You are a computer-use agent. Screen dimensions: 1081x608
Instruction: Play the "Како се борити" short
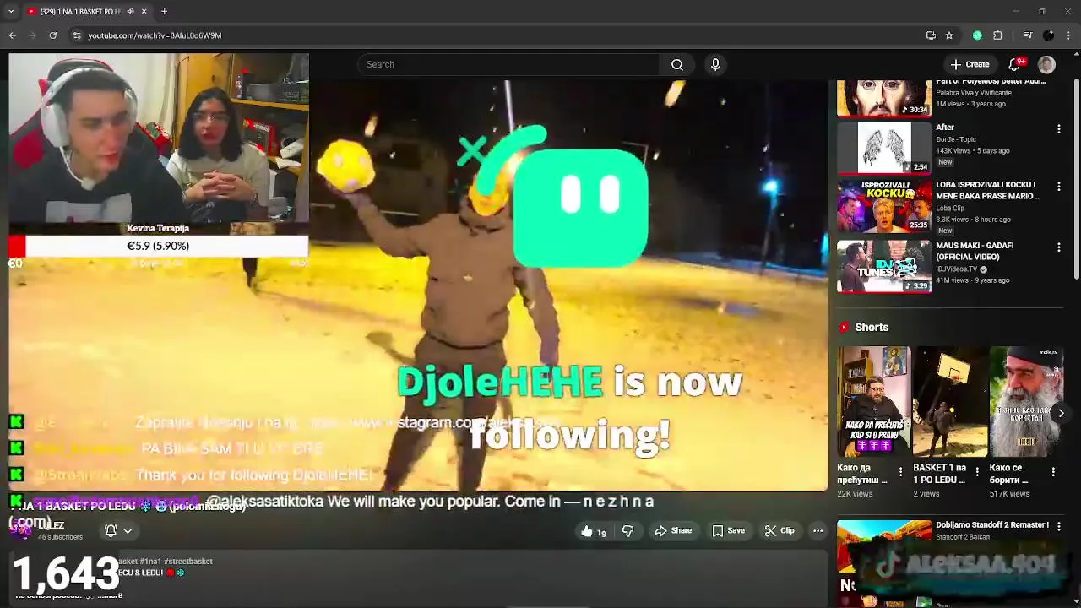(1026, 402)
